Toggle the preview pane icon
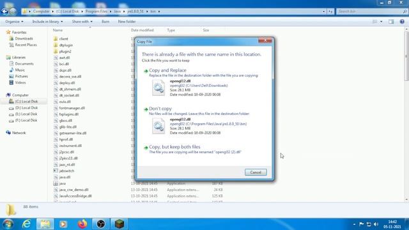This screenshot has width=409, height=230. tap(391, 22)
